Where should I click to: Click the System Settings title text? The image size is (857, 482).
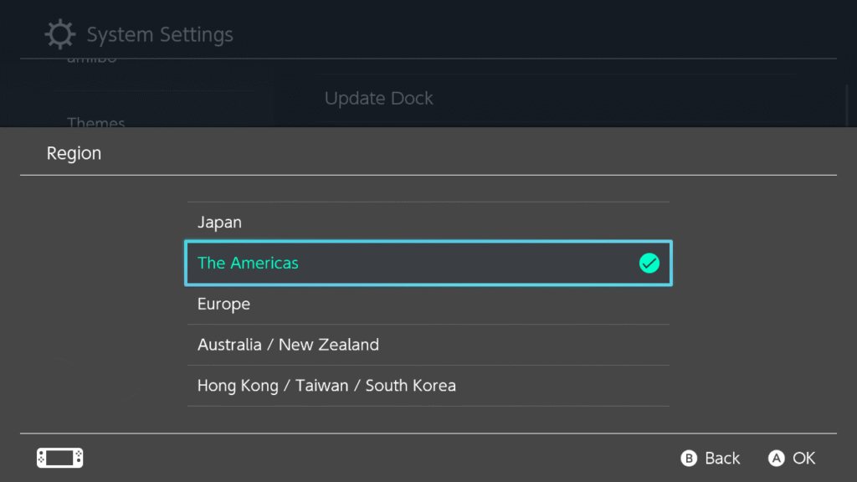coord(160,35)
